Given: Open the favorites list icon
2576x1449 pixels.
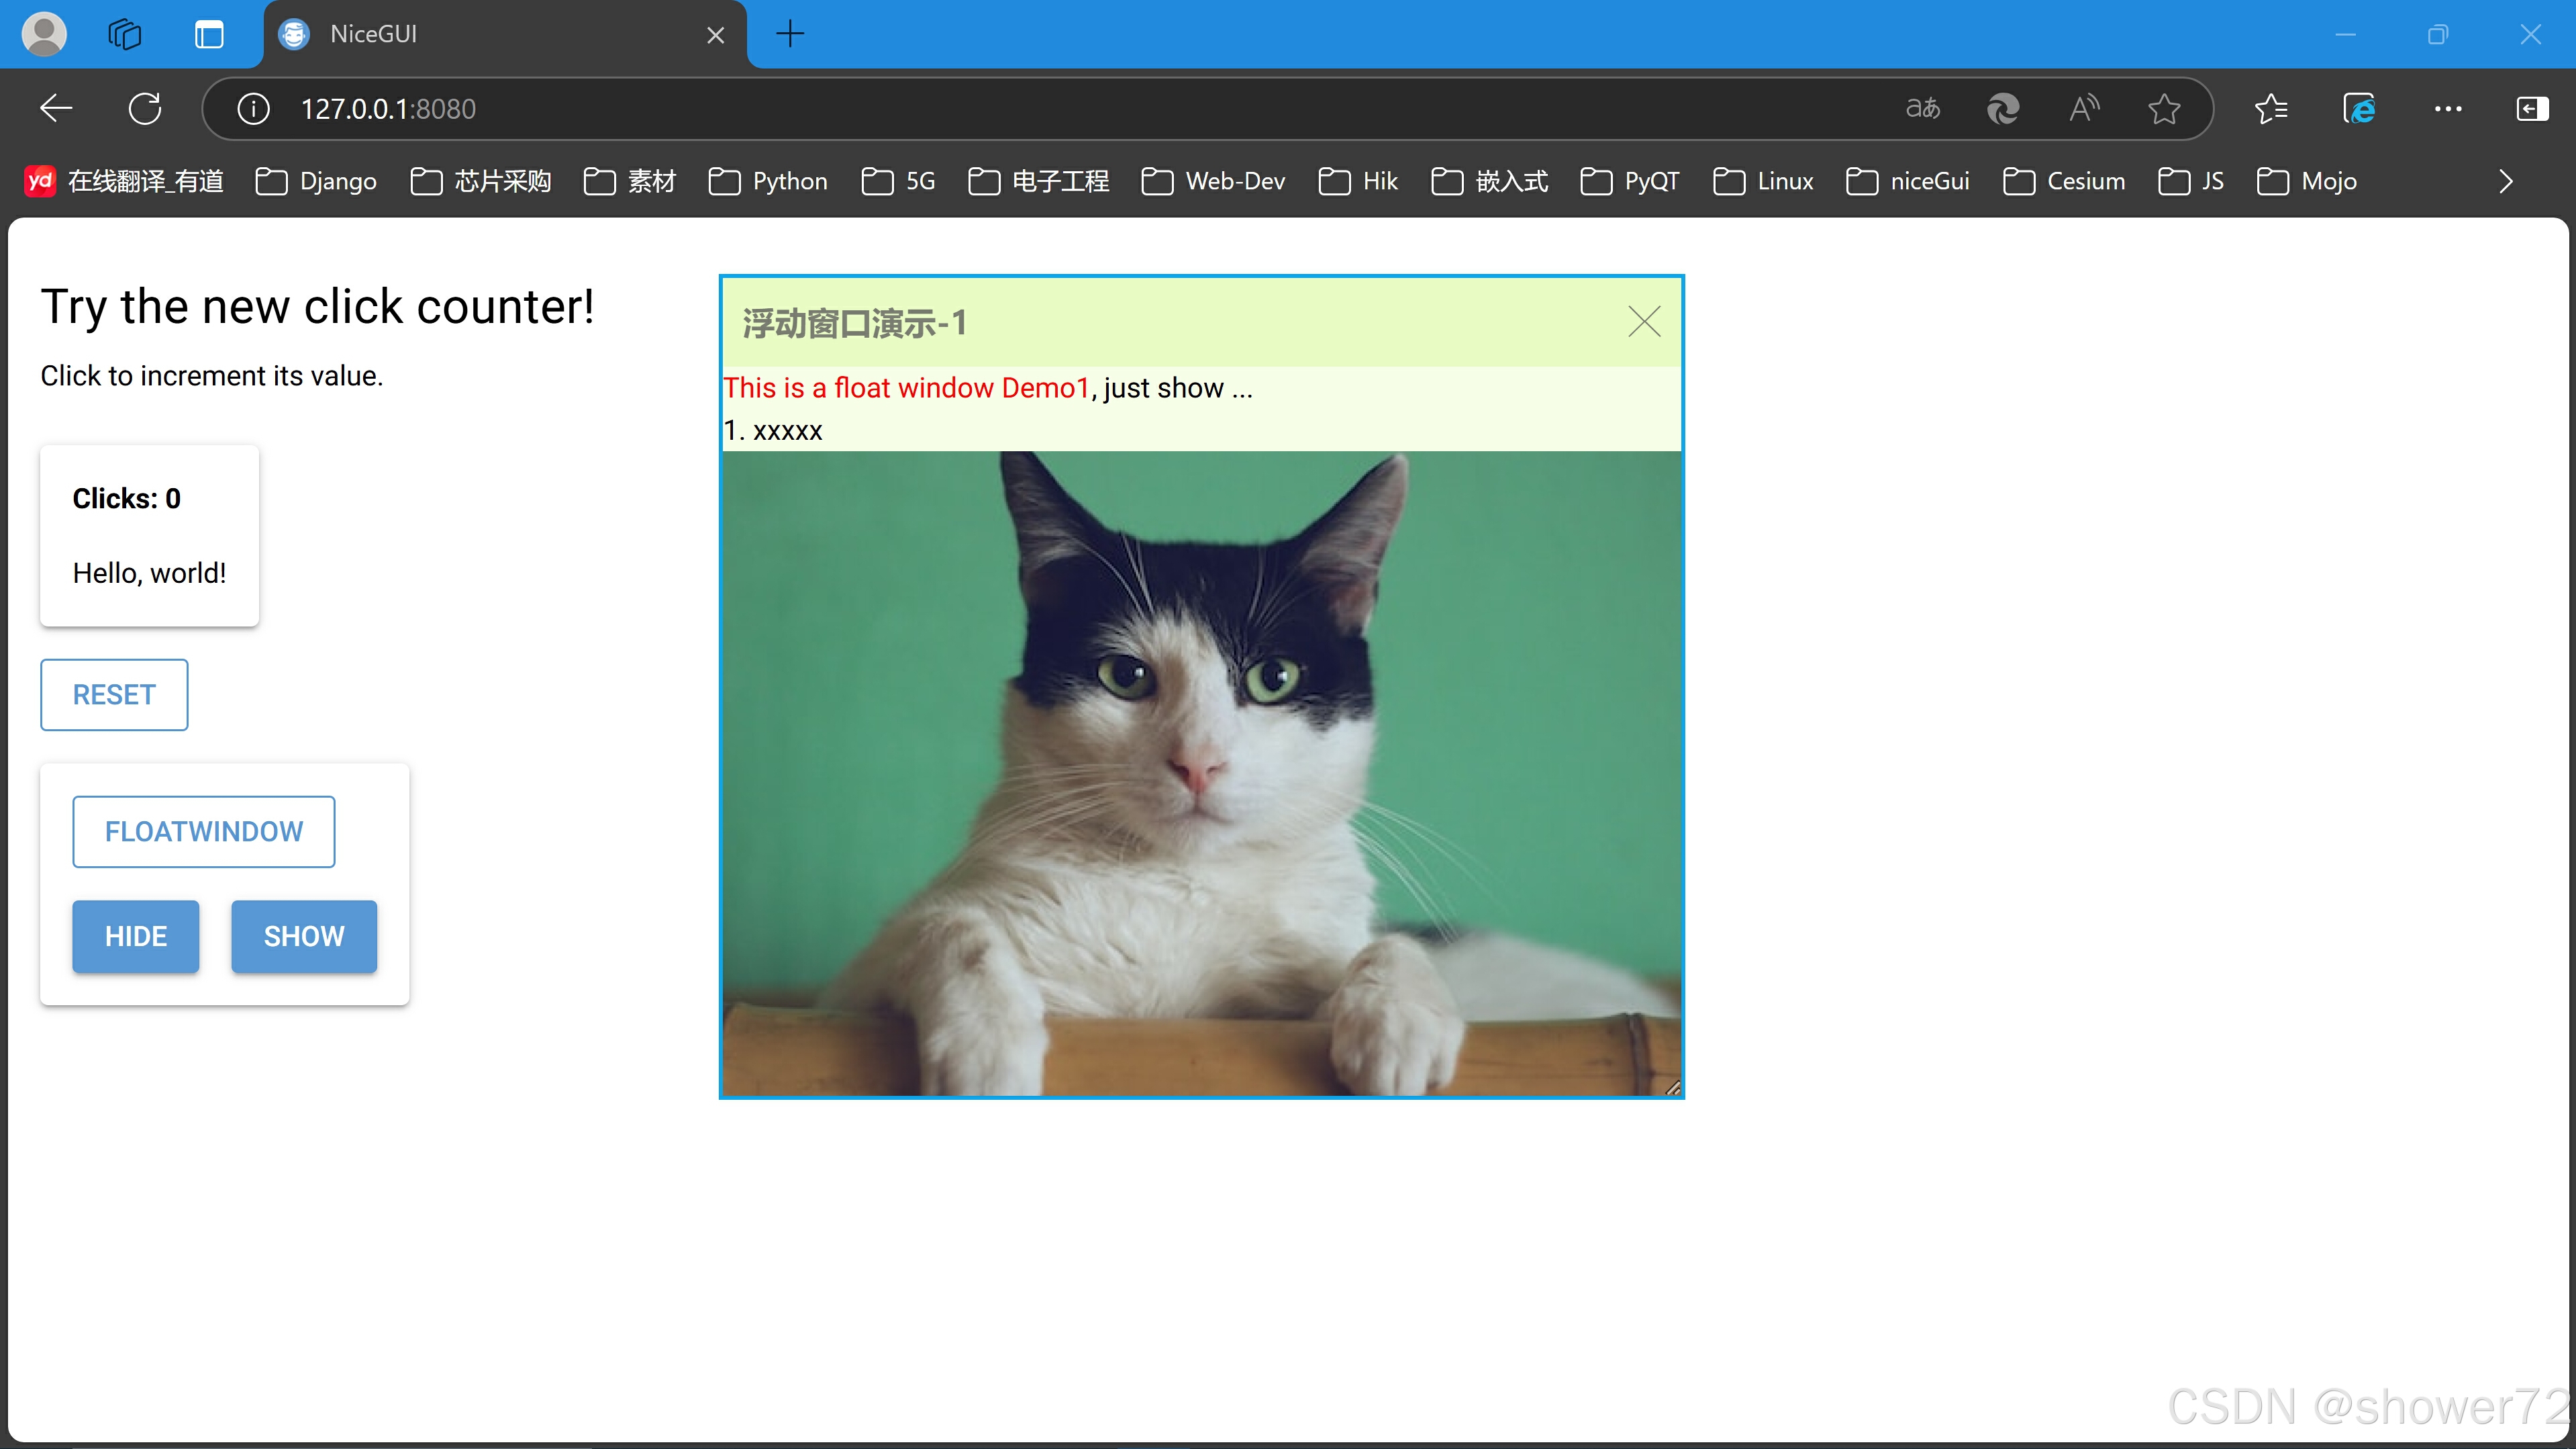Looking at the screenshot, I should click(x=2271, y=108).
